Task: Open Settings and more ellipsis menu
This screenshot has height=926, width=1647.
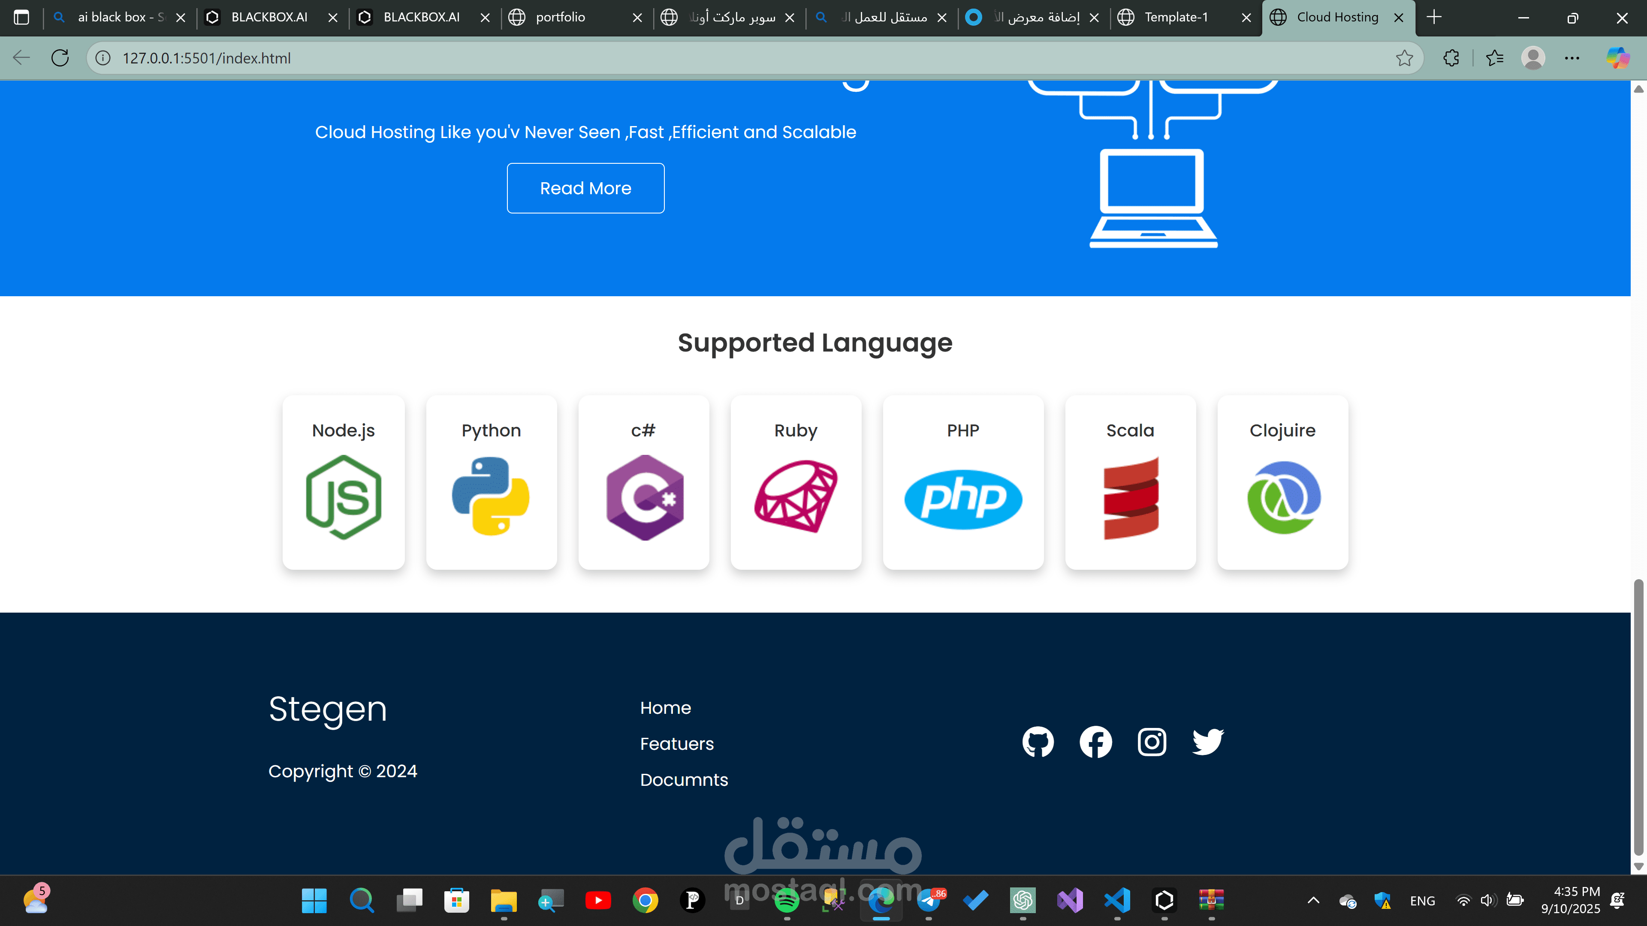Action: click(1572, 58)
